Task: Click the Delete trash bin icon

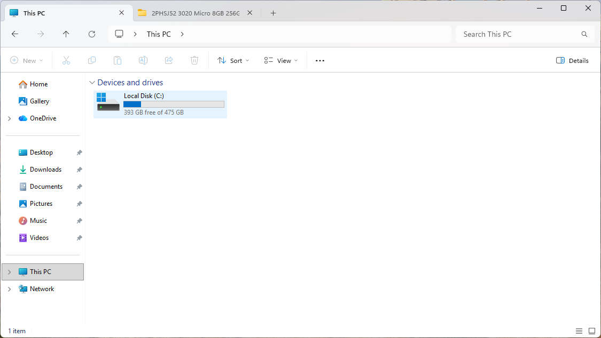Action: [x=194, y=61]
